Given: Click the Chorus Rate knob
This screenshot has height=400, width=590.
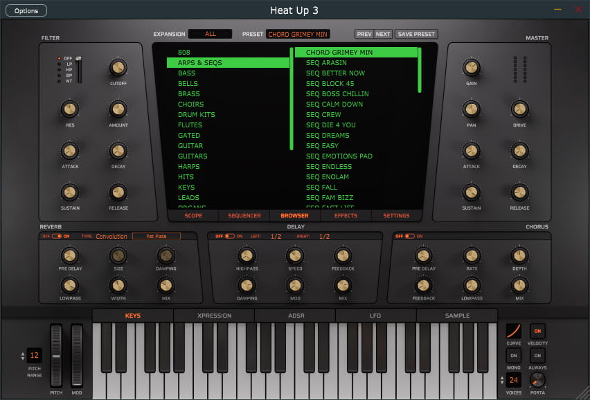Looking at the screenshot, I should click(x=472, y=255).
